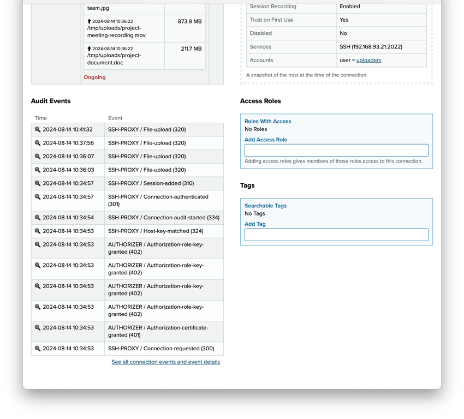
Task: Select Authorization-certificate-granted (401) event text
Action: (x=158, y=331)
